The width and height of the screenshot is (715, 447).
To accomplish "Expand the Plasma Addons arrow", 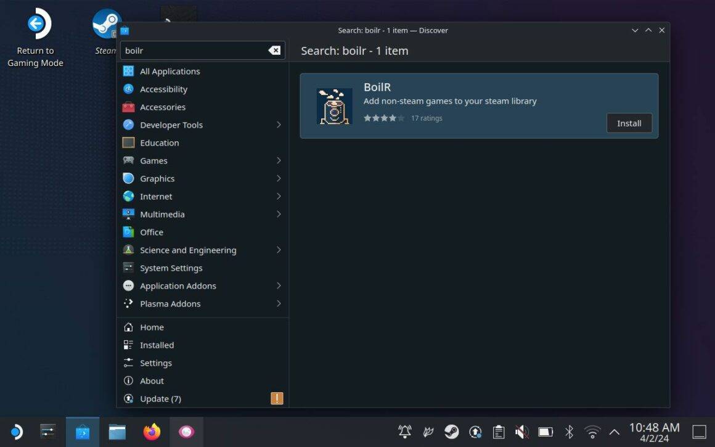I will [278, 303].
